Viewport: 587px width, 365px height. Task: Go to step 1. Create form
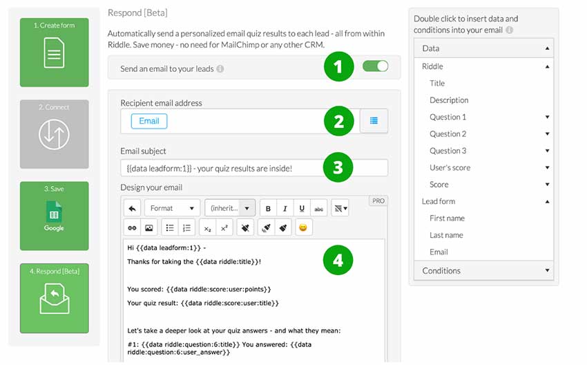55,53
